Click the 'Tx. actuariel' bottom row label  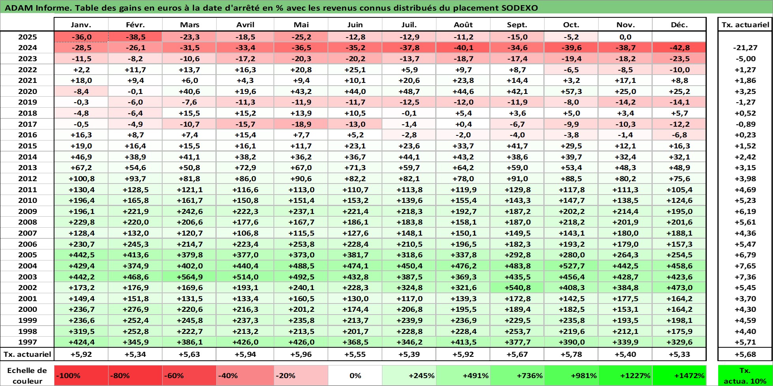coord(27,354)
